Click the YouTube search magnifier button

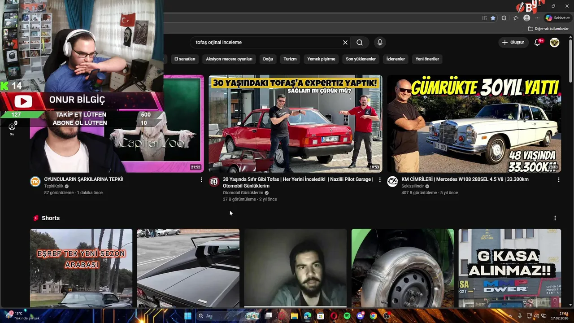[x=360, y=43]
